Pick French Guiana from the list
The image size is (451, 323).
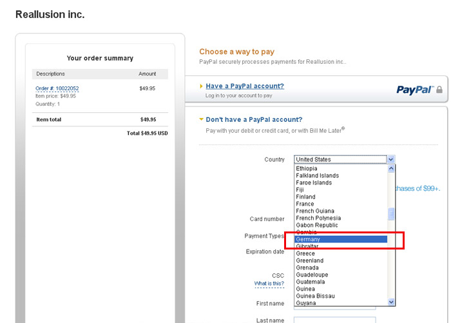(x=341, y=211)
